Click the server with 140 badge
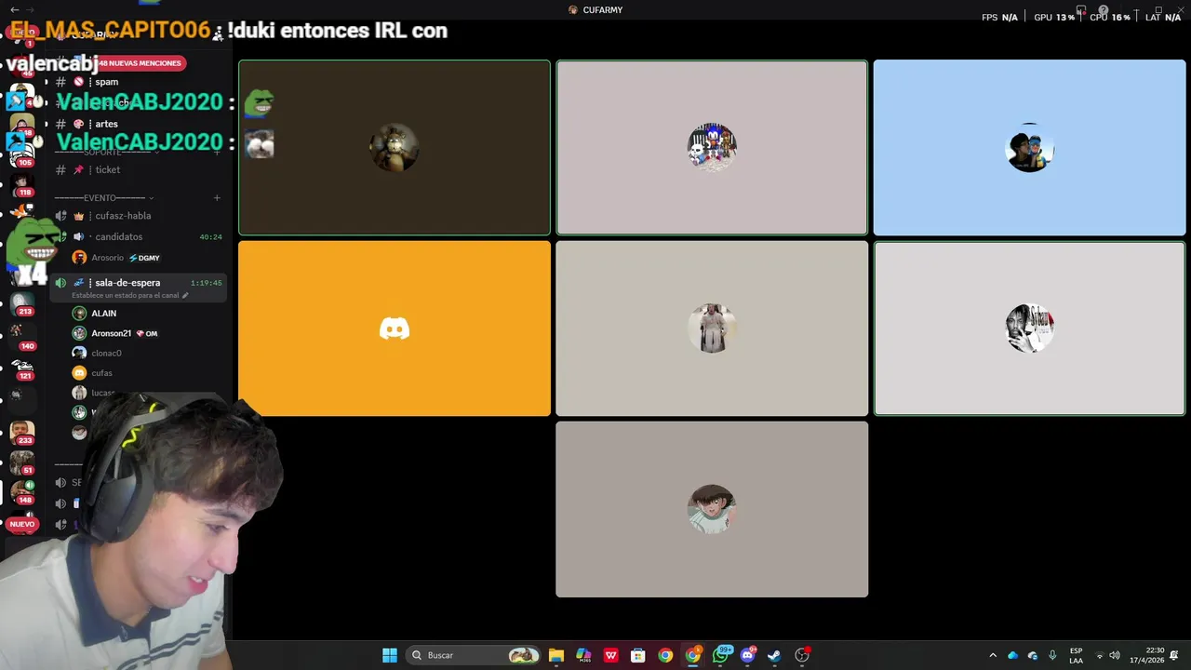Screen dimensions: 1191x670 (x=22, y=336)
